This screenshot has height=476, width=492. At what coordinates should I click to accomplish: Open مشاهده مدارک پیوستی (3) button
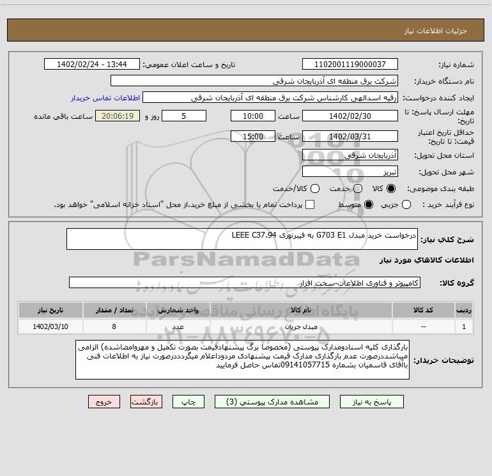(x=272, y=402)
